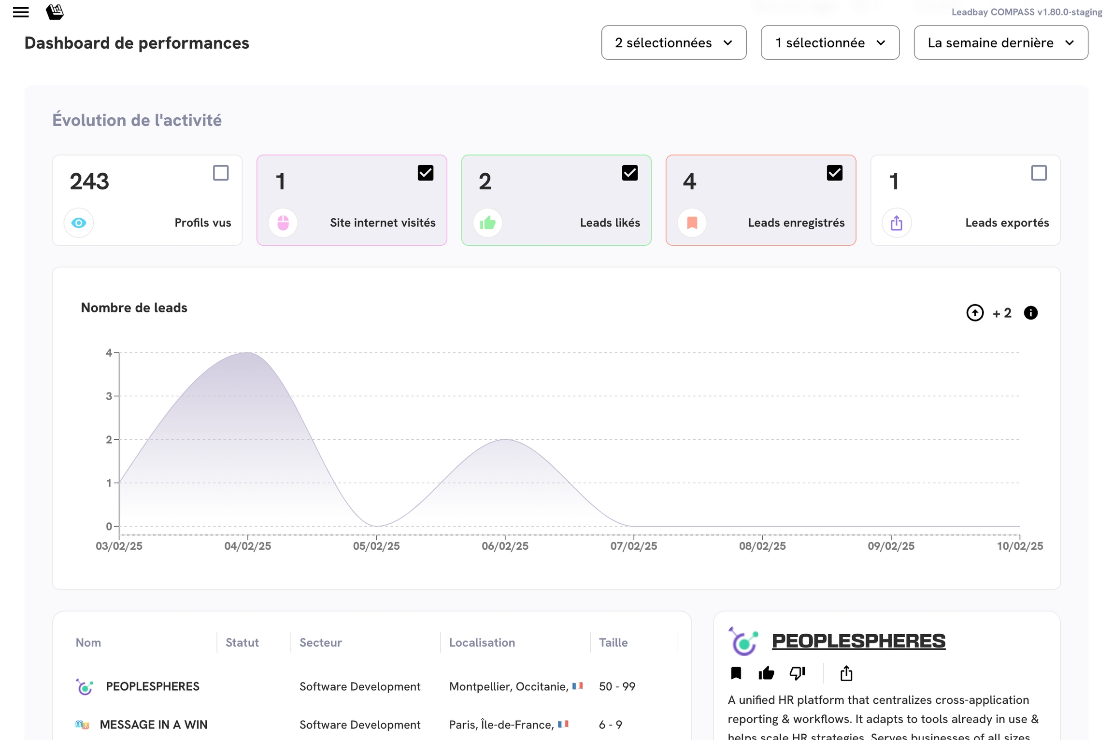The image size is (1113, 740).
Task: Click the thumbs-down icon in PEOPLESPHERES panel
Action: coord(797,673)
